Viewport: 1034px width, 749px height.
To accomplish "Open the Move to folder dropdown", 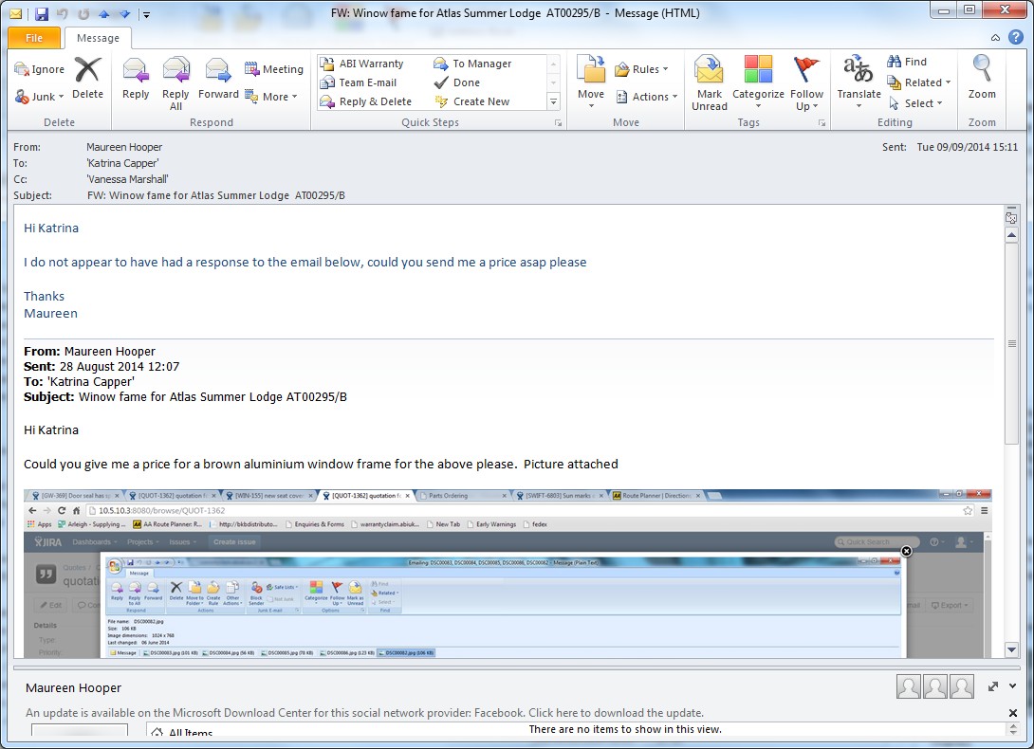I will pyautogui.click(x=591, y=83).
